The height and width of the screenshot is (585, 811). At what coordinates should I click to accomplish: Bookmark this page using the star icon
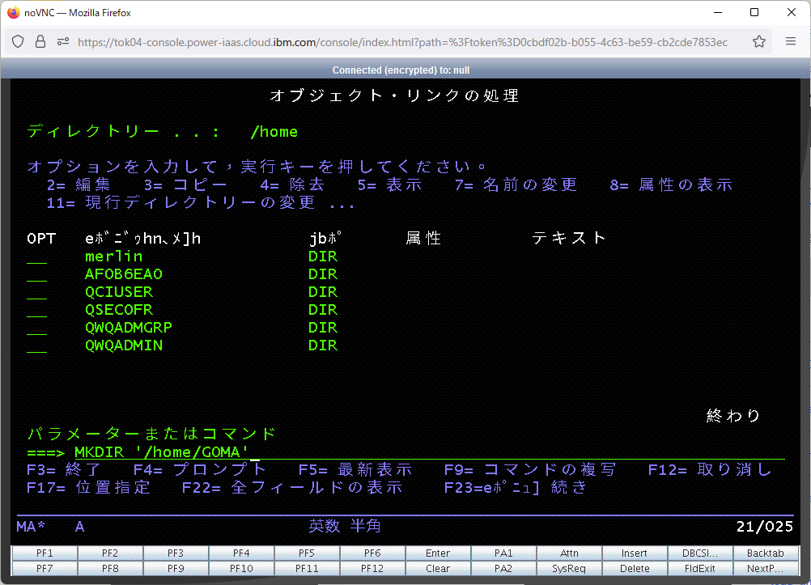tap(760, 41)
